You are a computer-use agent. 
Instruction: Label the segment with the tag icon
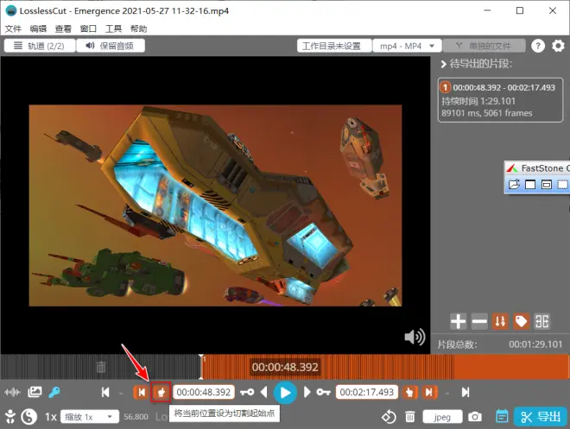[x=521, y=321]
